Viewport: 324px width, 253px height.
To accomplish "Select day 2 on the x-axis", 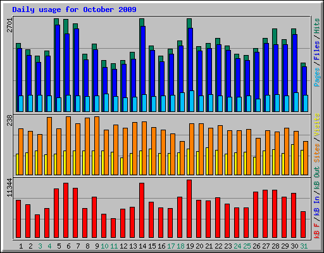I will (x=30, y=246).
